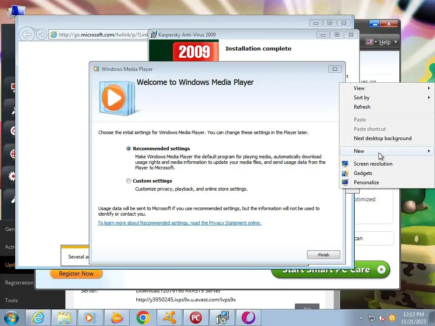The height and width of the screenshot is (326, 435).
Task: Start Smart PC Care
Action: (330, 270)
